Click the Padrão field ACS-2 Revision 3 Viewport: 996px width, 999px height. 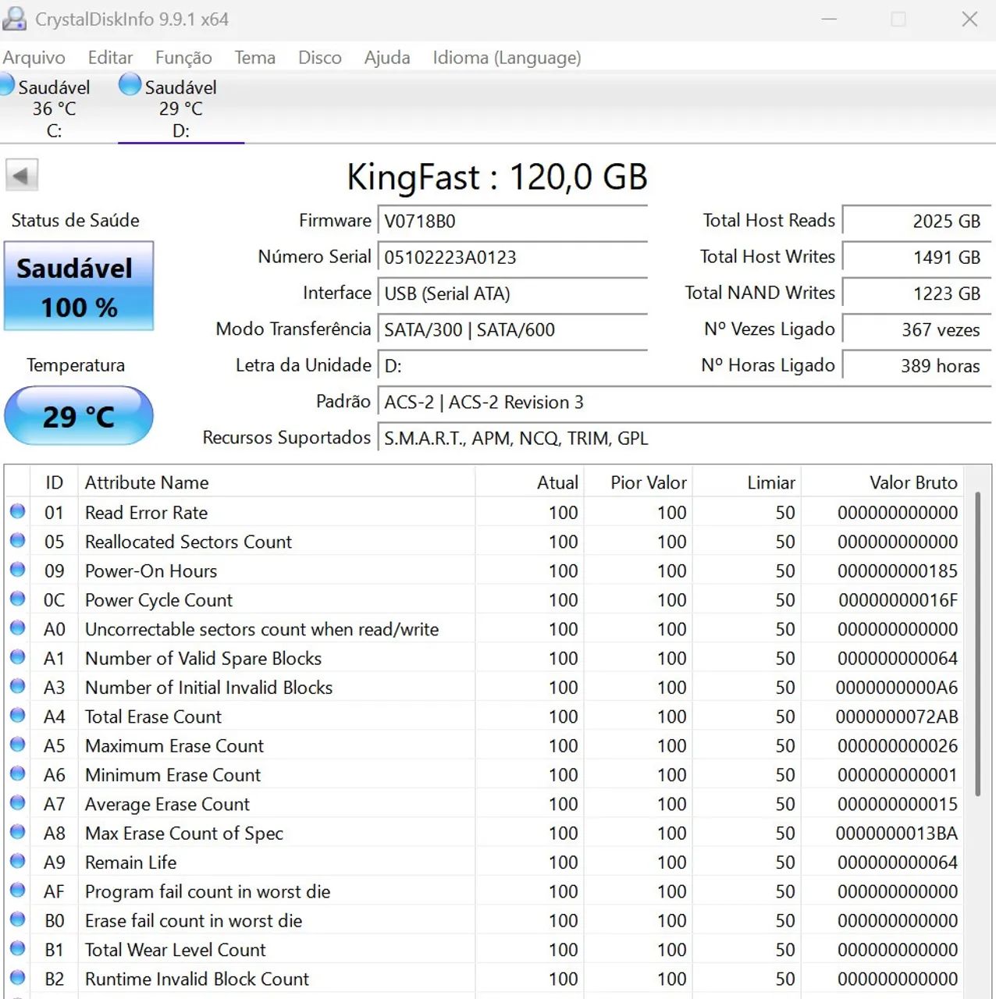coord(685,402)
